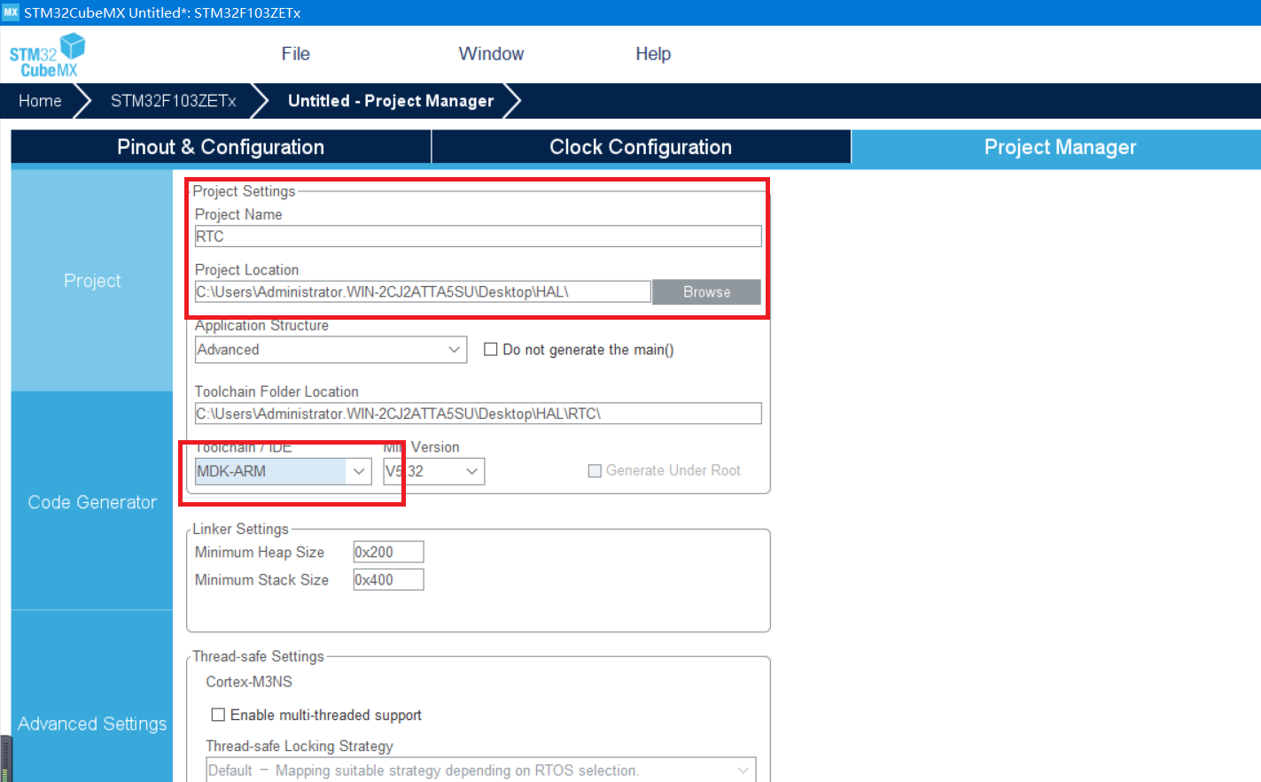Click the Project Settings group label

[244, 191]
